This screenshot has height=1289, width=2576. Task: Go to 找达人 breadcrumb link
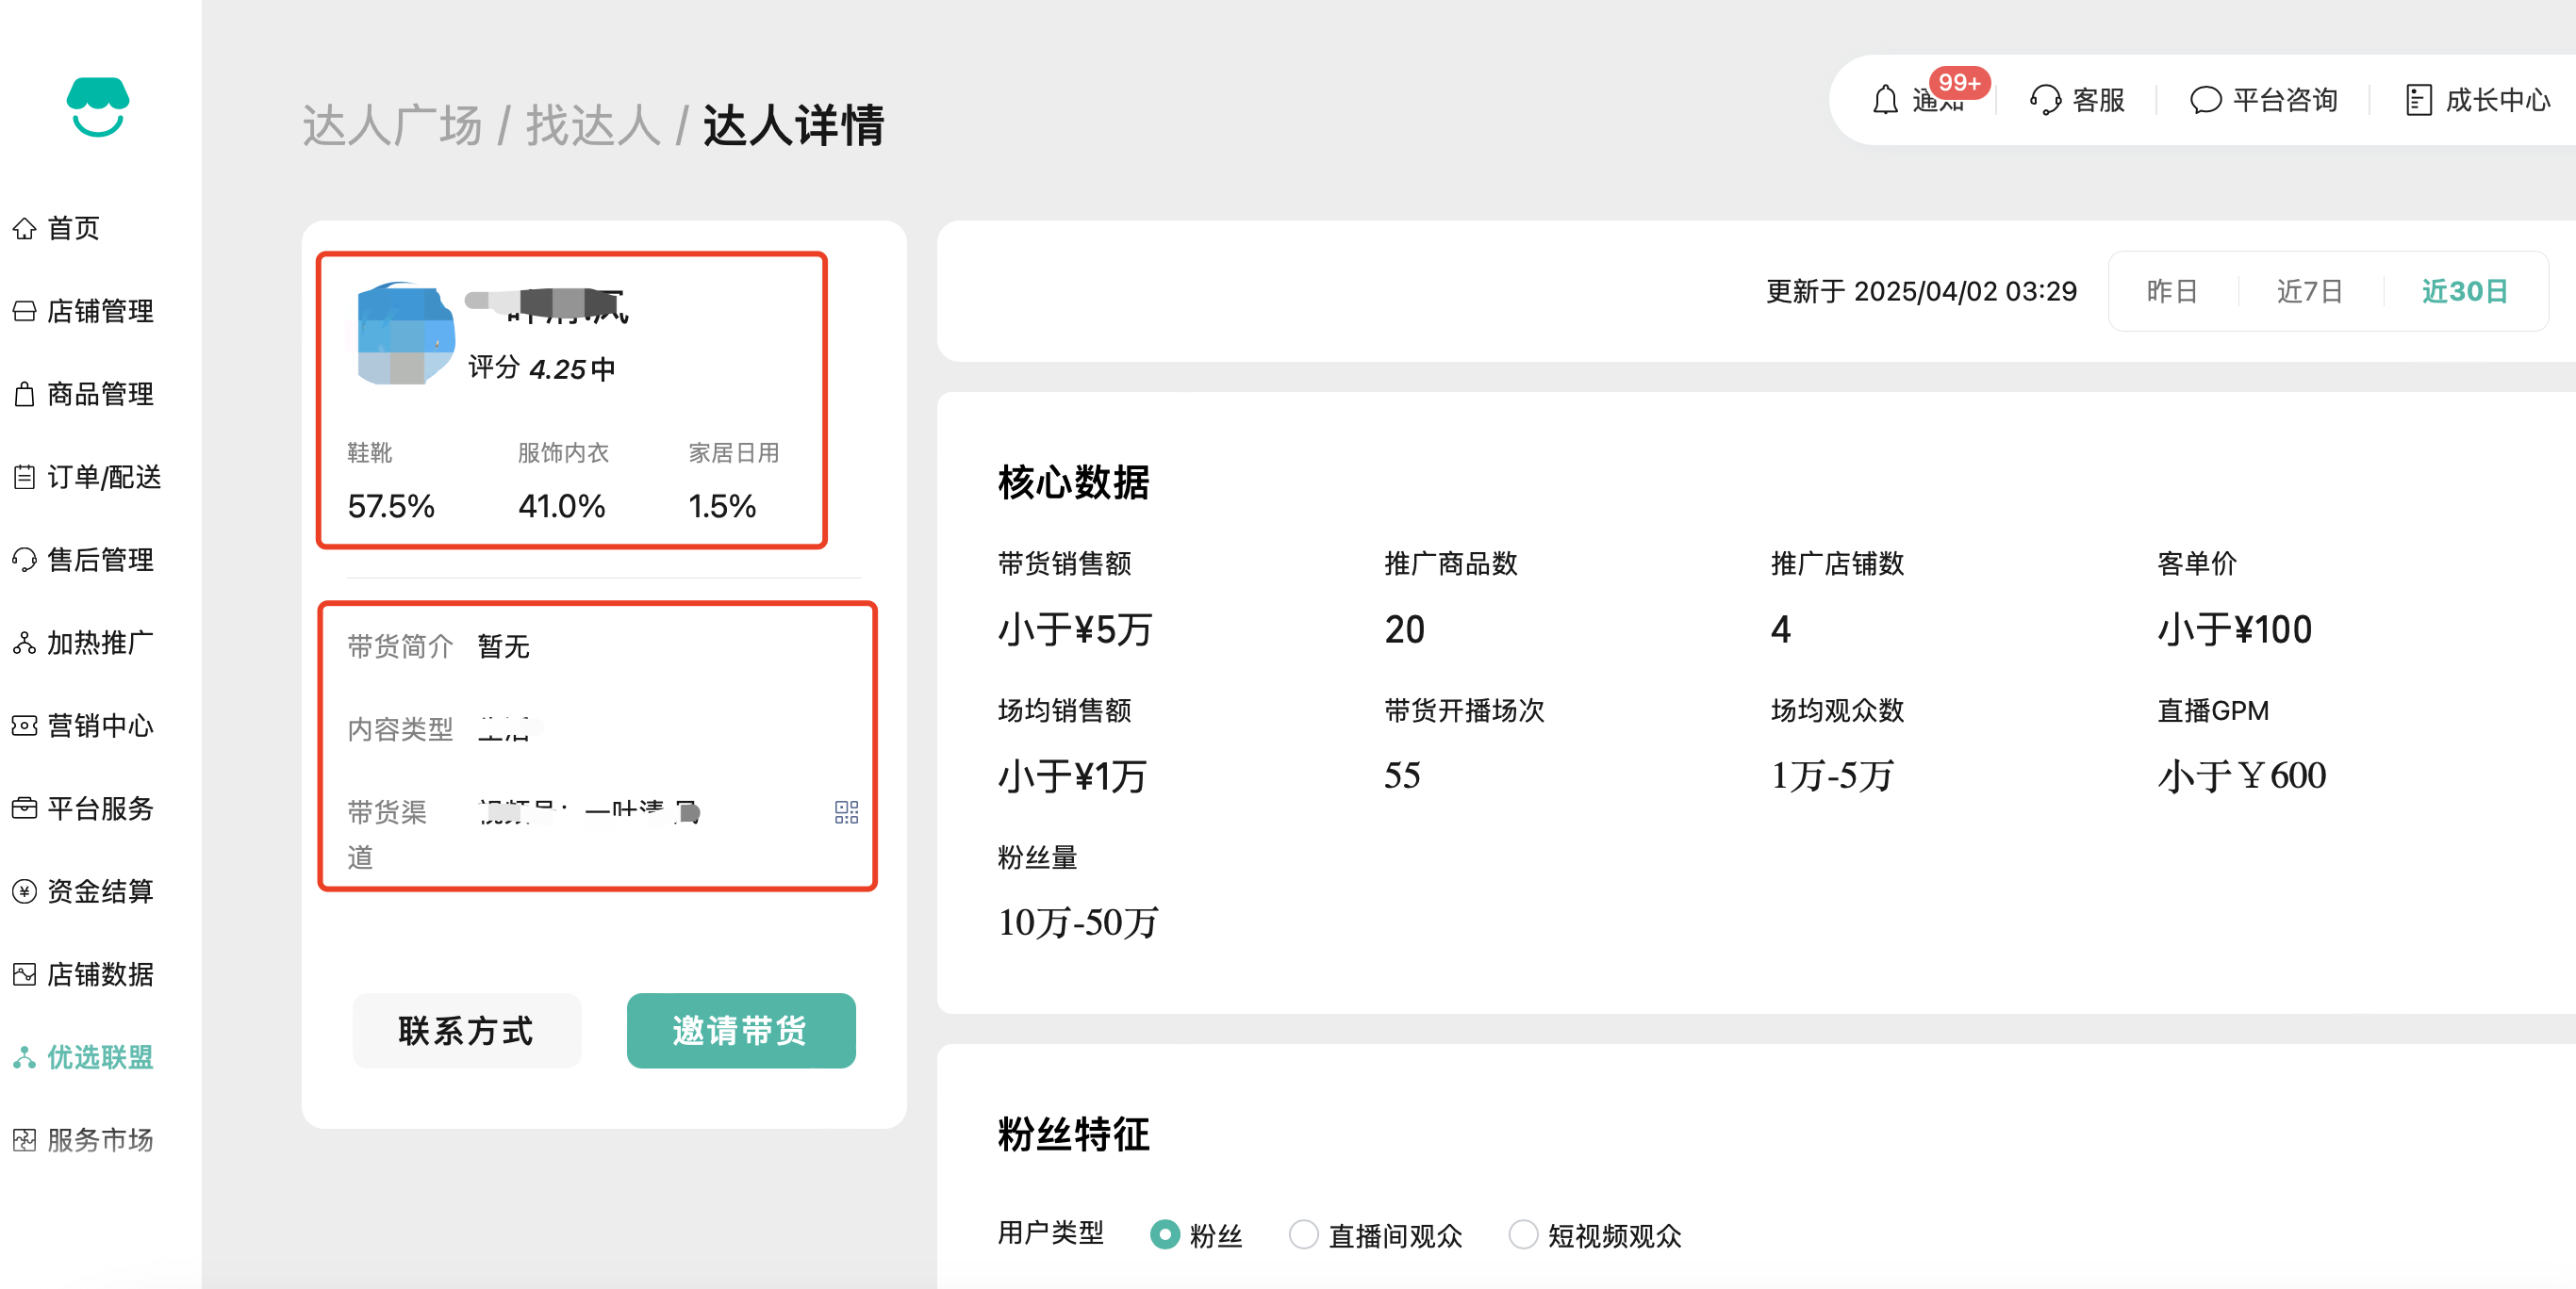click(593, 126)
